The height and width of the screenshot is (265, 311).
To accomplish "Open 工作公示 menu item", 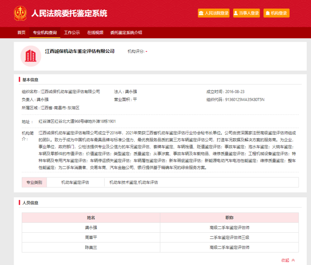I will (72, 33).
